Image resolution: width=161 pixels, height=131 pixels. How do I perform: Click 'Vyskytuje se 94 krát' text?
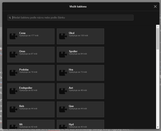(78, 54)
